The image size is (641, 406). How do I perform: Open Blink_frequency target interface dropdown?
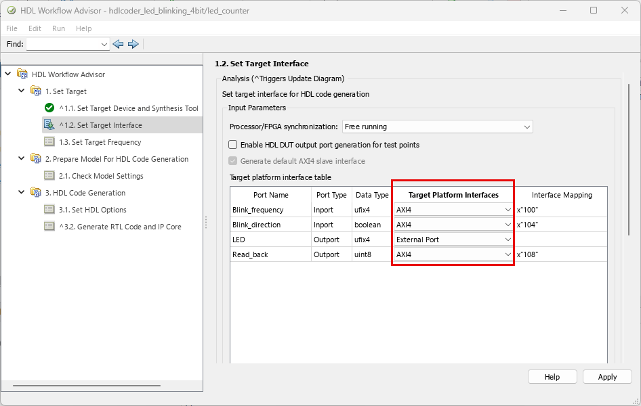(x=453, y=210)
